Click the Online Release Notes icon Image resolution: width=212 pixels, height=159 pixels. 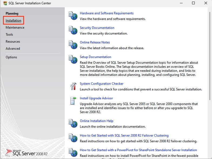coord(73,45)
